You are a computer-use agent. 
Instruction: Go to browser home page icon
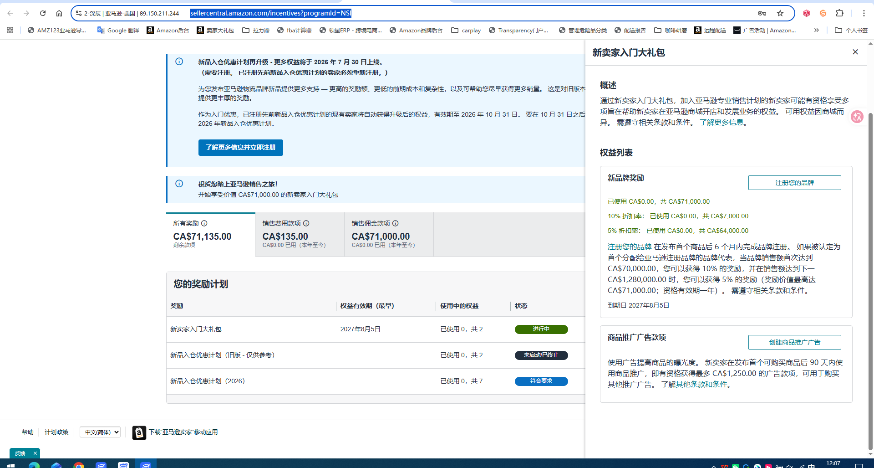[59, 13]
